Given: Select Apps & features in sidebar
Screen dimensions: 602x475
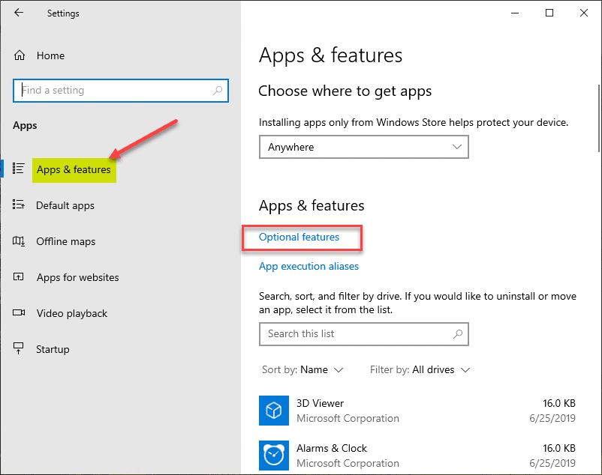Looking at the screenshot, I should (x=74, y=170).
